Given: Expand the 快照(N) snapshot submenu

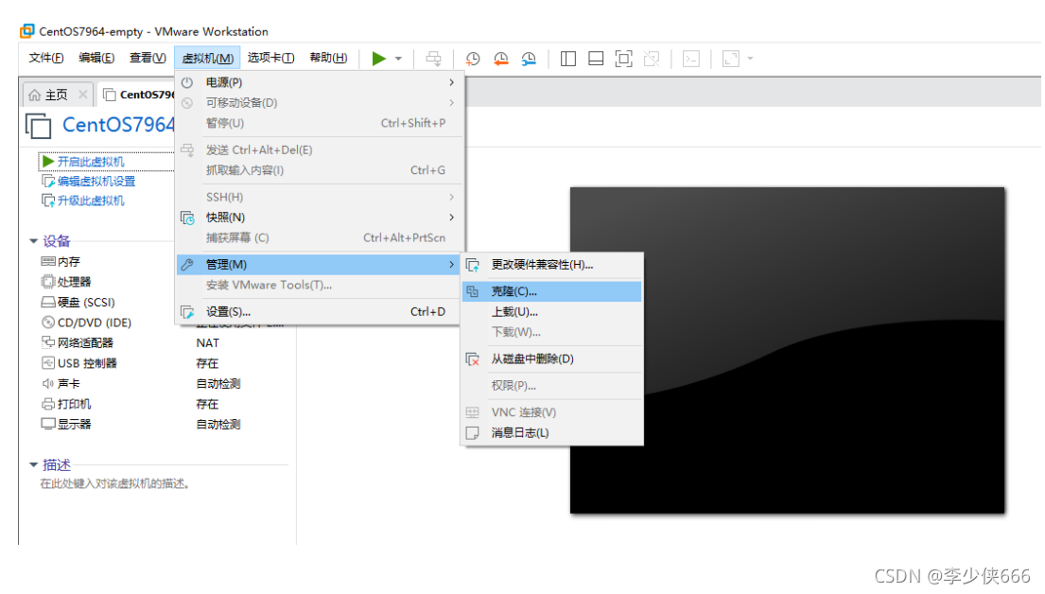Looking at the screenshot, I should (x=320, y=218).
